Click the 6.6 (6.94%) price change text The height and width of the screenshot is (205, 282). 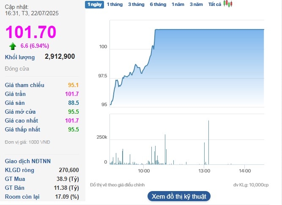pos(34,46)
